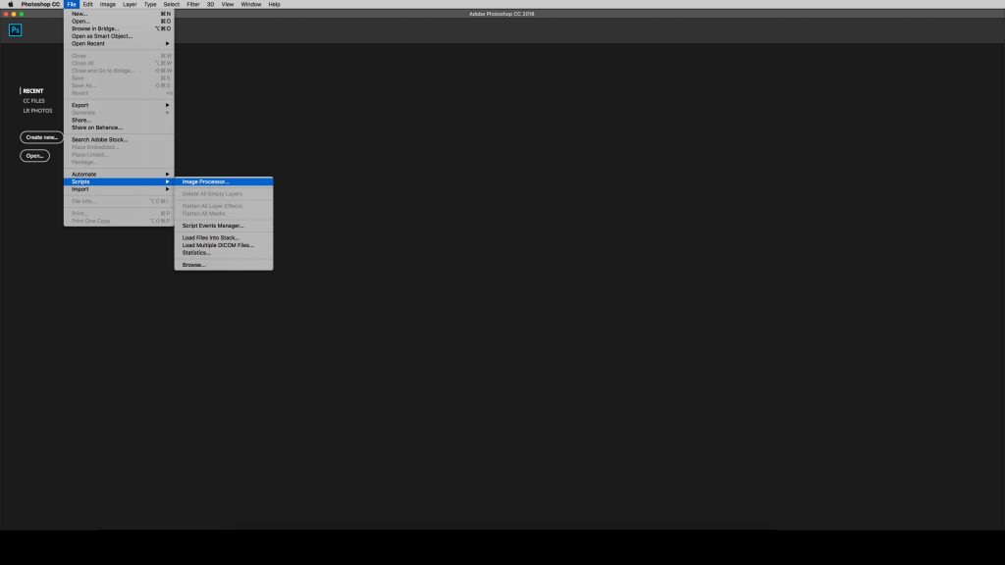Choose Load Multiple DICOM Files...
This screenshot has height=565, width=1005.
(x=224, y=245)
